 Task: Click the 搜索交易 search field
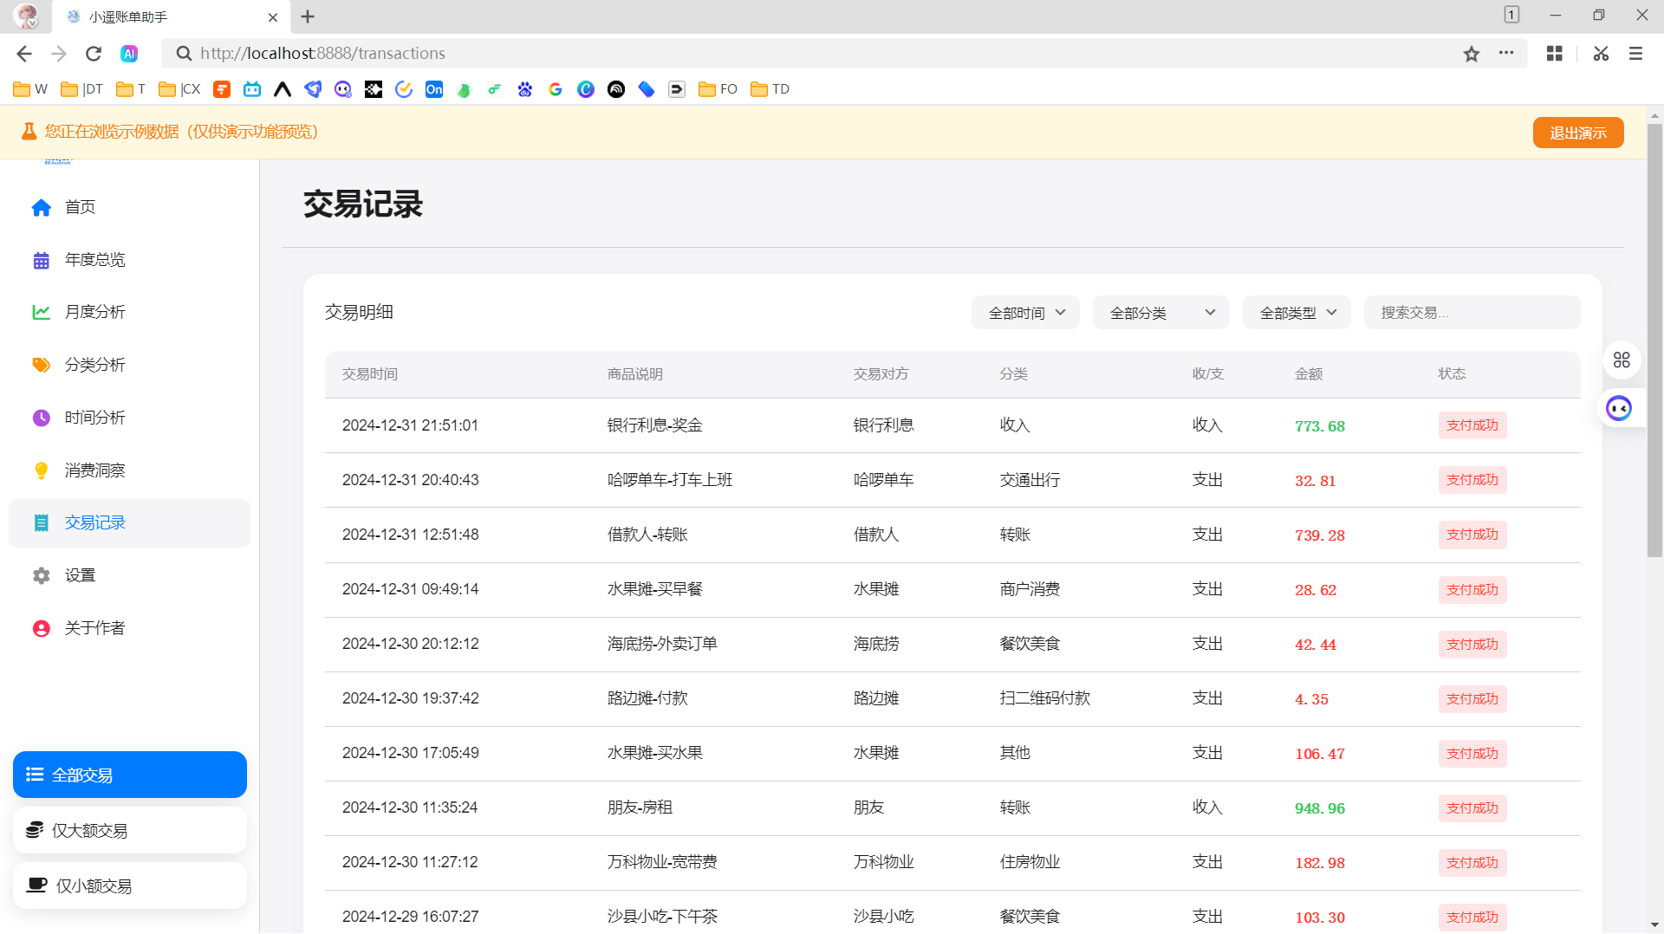coord(1471,312)
